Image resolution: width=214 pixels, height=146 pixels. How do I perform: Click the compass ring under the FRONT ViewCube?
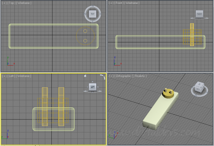click(199, 18)
